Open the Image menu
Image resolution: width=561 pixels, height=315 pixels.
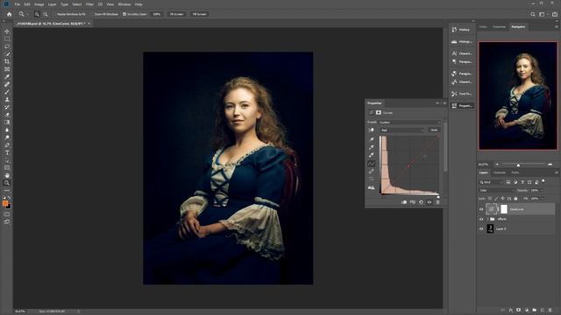39,4
